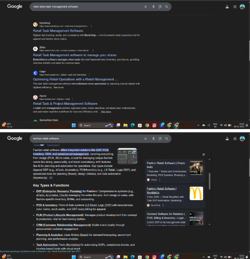Open the source link chip after '(NymbleUp).'
The image size is (250, 259).
point(51,178)
